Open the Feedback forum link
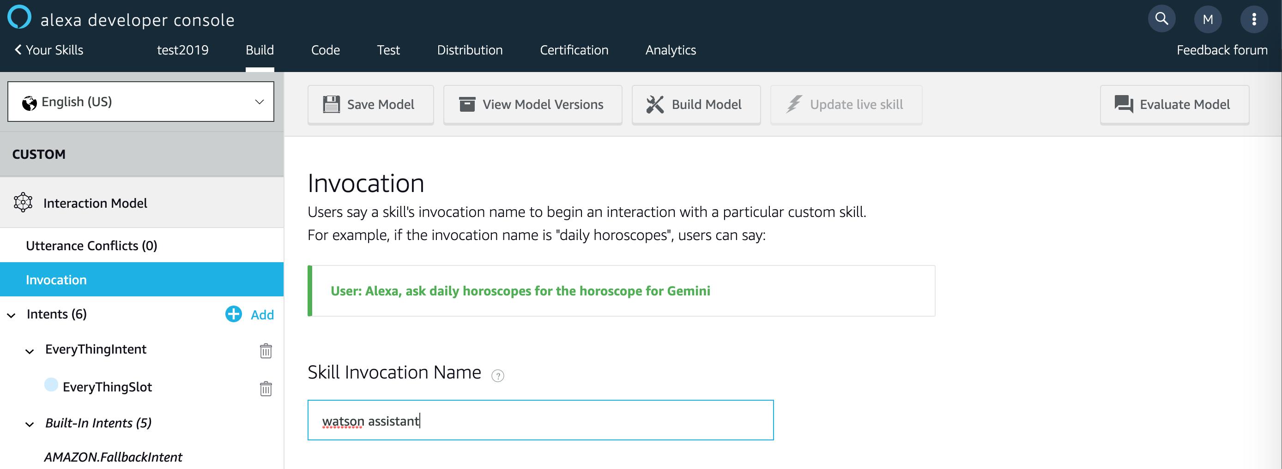The width and height of the screenshot is (1282, 469). point(1222,50)
